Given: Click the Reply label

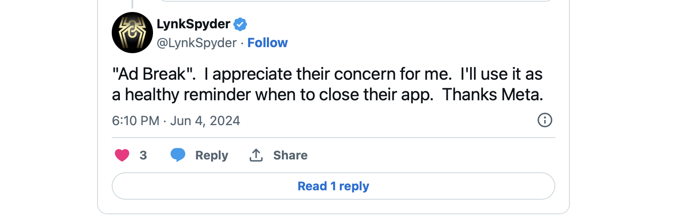Looking at the screenshot, I should [x=211, y=155].
